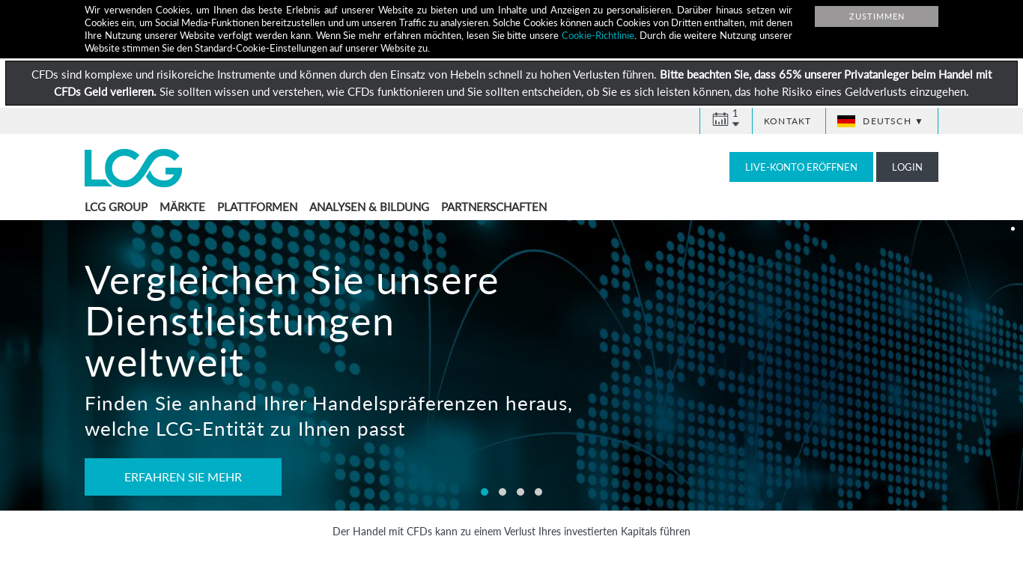
Task: Click the hero headline 'Vergleichen Sie unsere Dienstleistungen weltweit'
Action: (x=292, y=322)
